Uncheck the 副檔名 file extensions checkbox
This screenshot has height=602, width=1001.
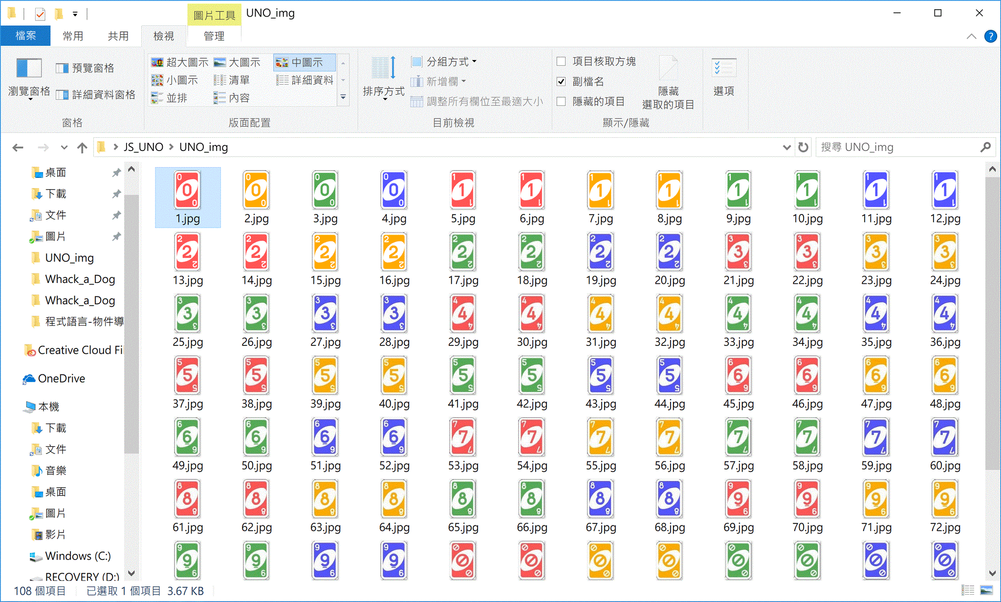561,82
